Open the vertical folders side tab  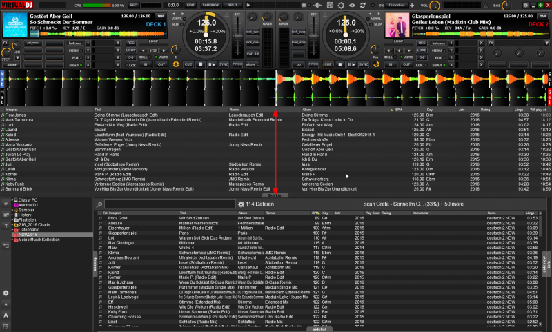[95, 264]
